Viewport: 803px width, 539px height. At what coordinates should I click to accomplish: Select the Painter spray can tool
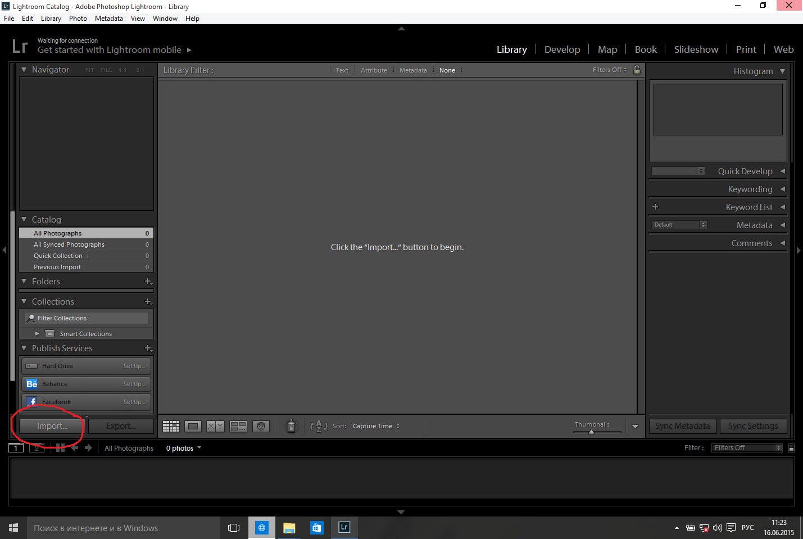tap(291, 426)
